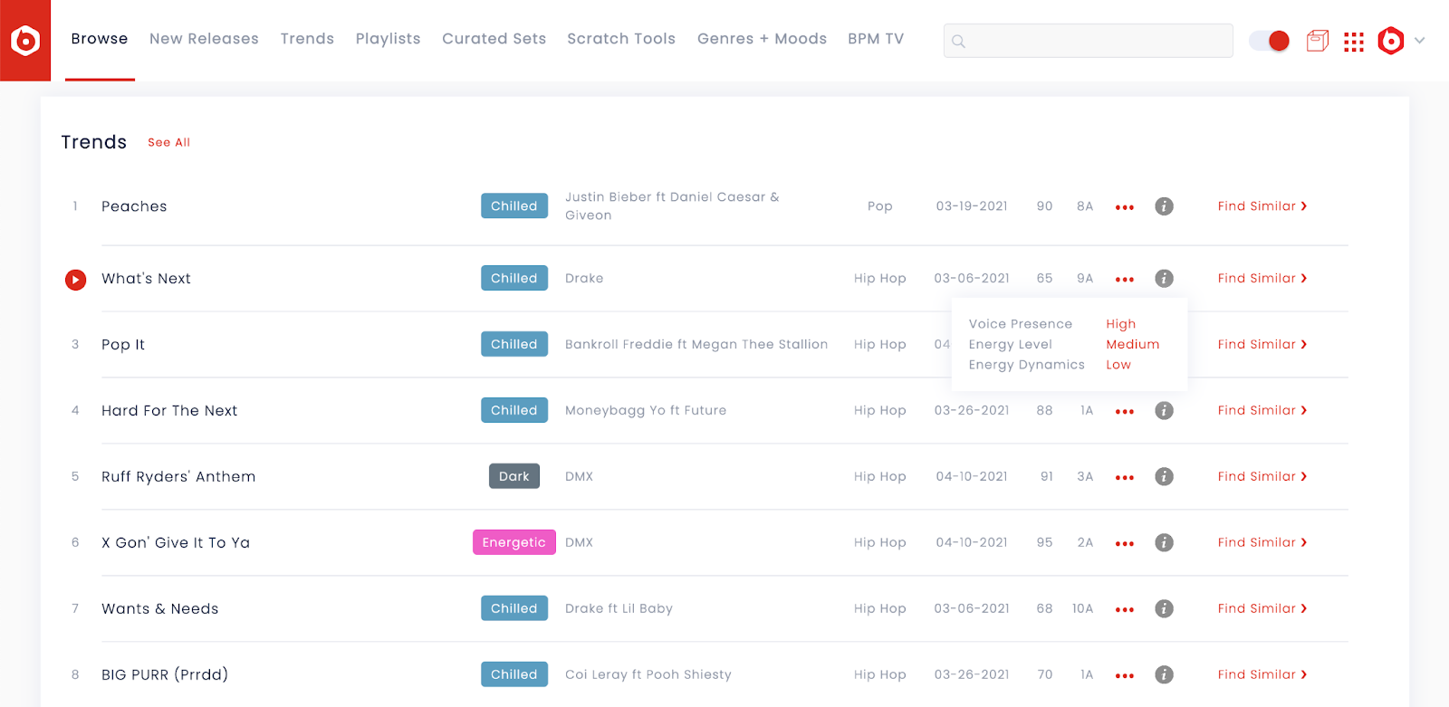Click artist Coi Leray ft Pooh Shiesty
The image size is (1449, 707).
[x=648, y=675]
